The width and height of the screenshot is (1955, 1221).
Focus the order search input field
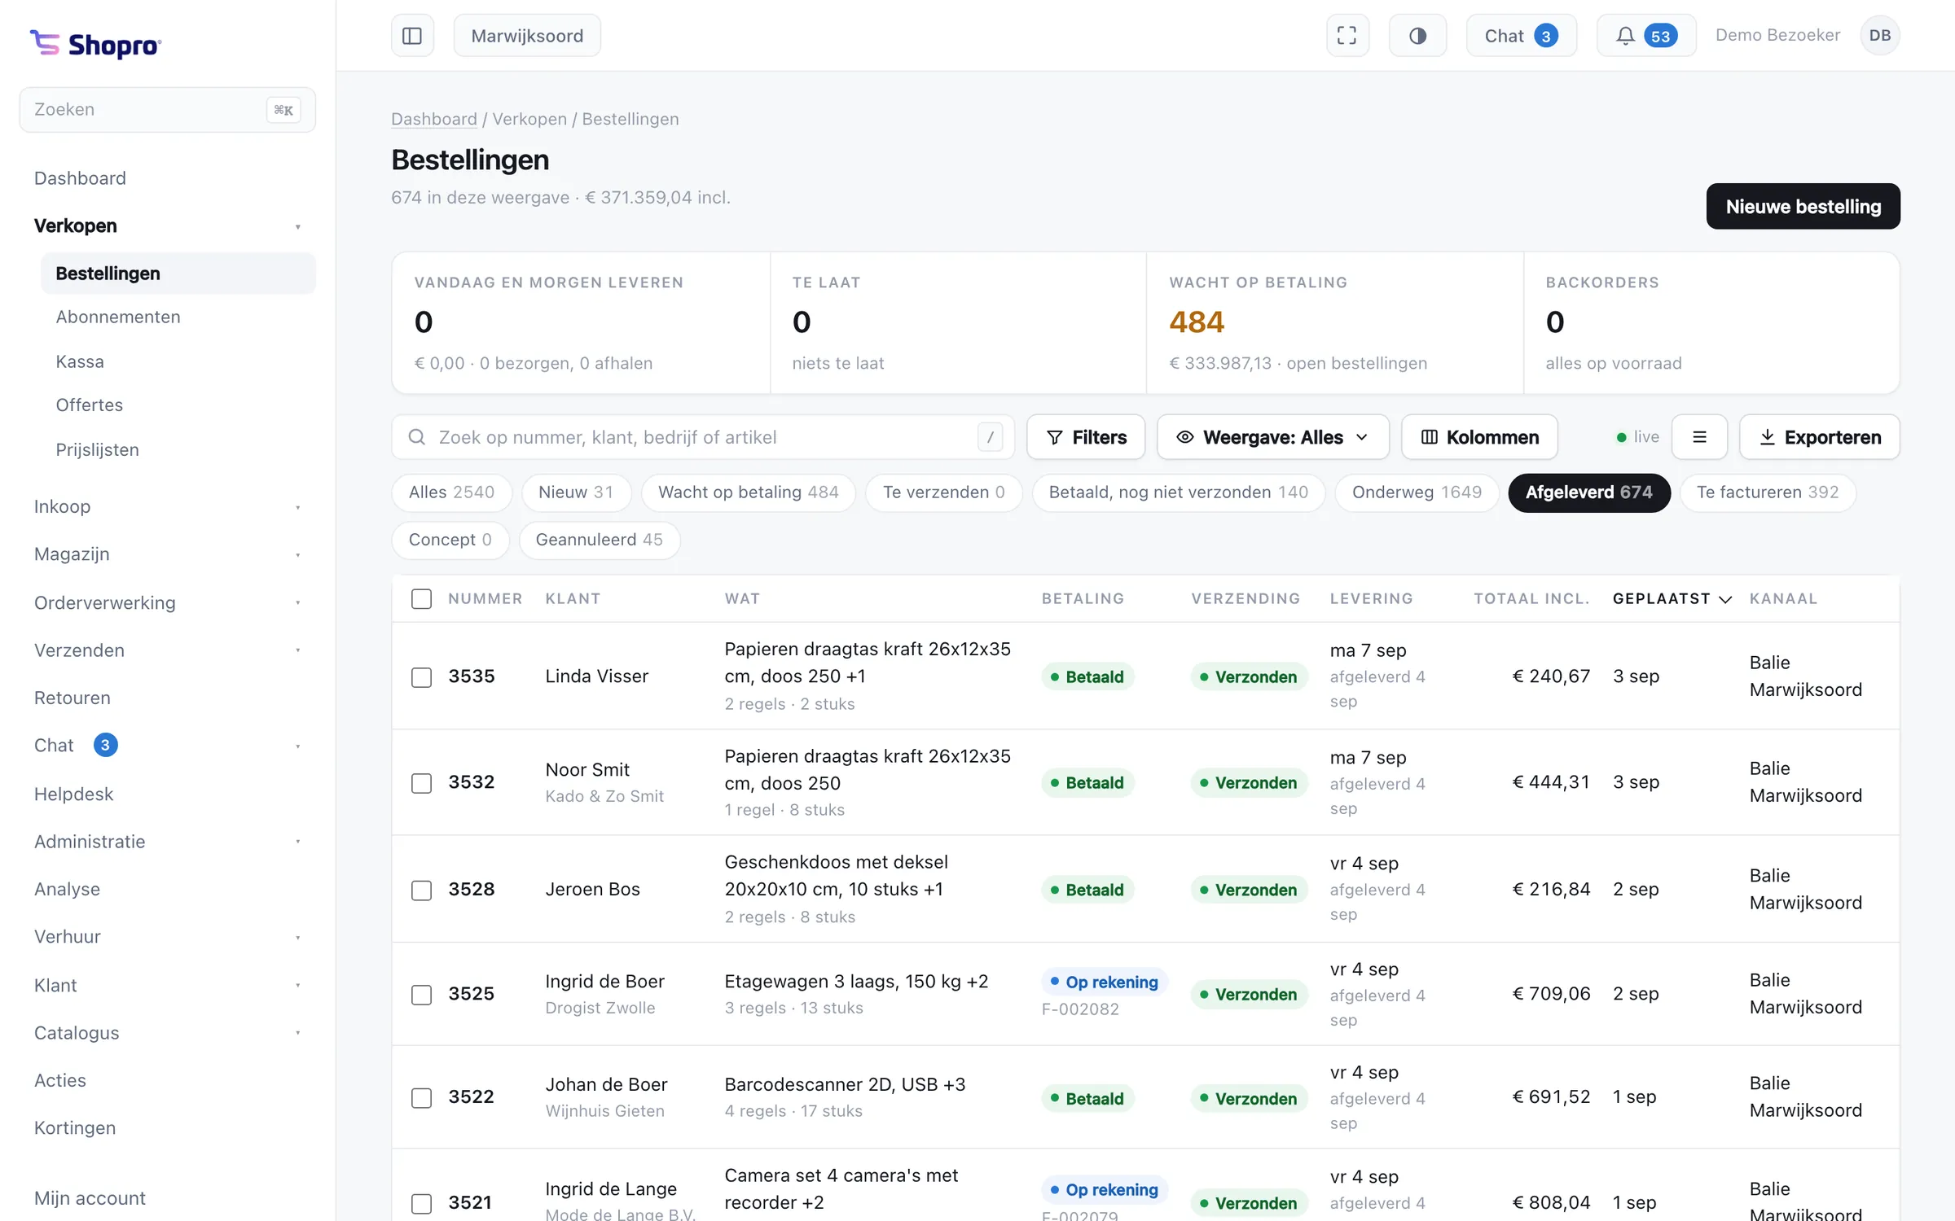[x=703, y=437]
